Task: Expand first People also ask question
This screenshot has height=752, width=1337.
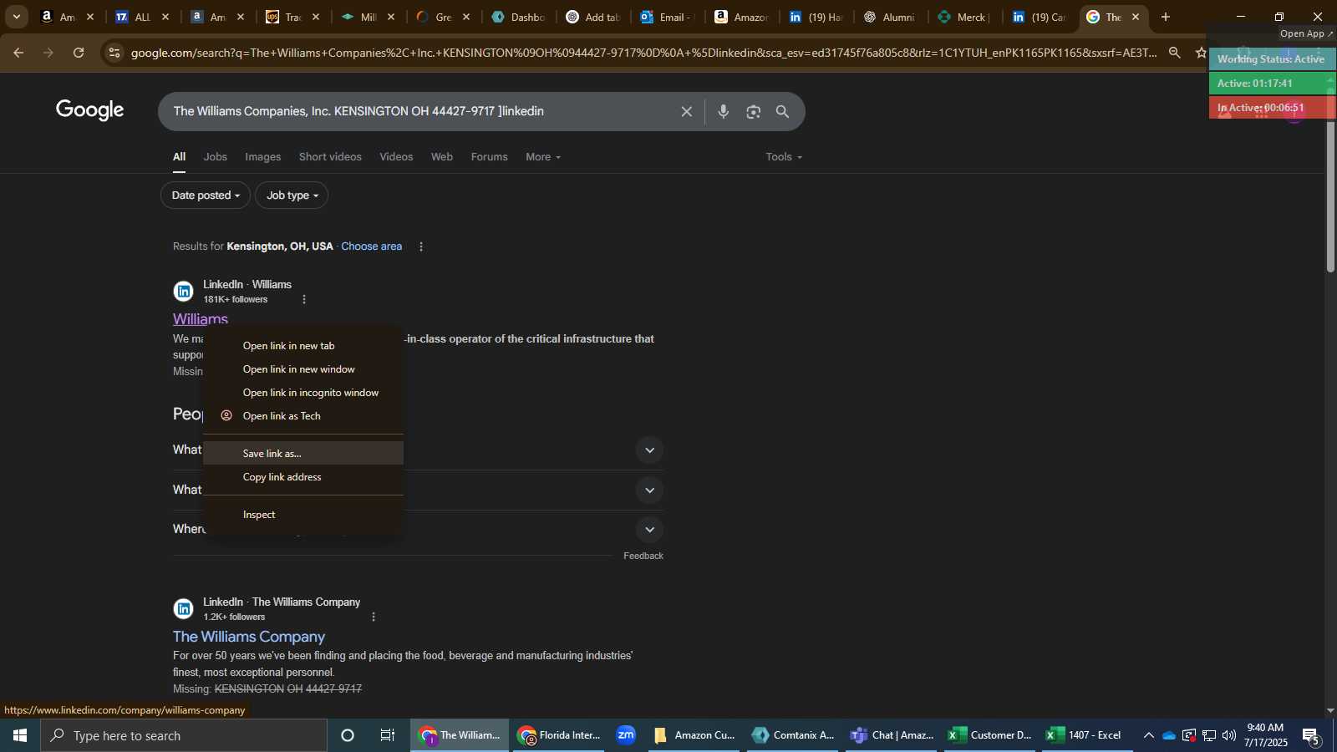Action: (649, 450)
